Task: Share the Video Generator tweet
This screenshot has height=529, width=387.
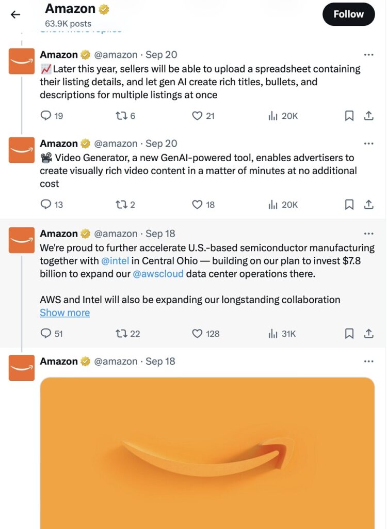Action: 368,205
